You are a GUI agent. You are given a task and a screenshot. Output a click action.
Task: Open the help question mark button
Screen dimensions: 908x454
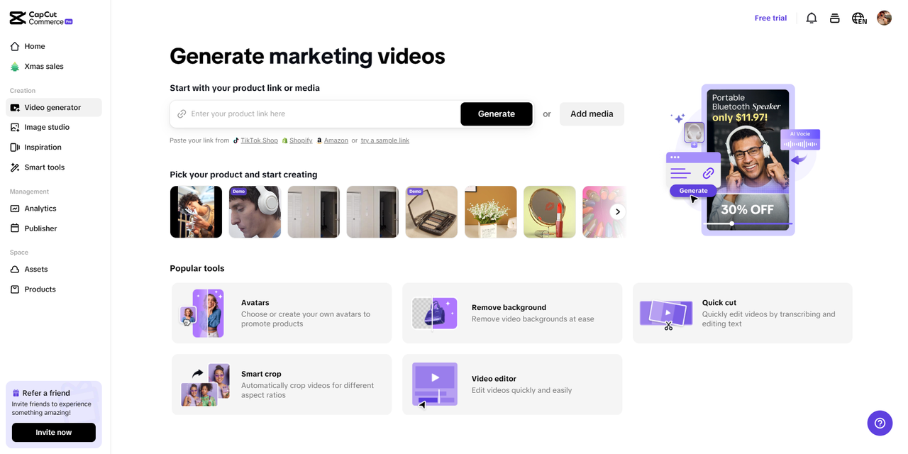[880, 423]
